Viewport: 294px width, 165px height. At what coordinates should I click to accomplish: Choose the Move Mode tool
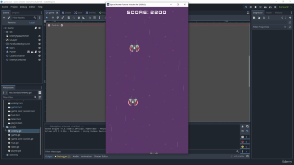[x=53, y=17]
